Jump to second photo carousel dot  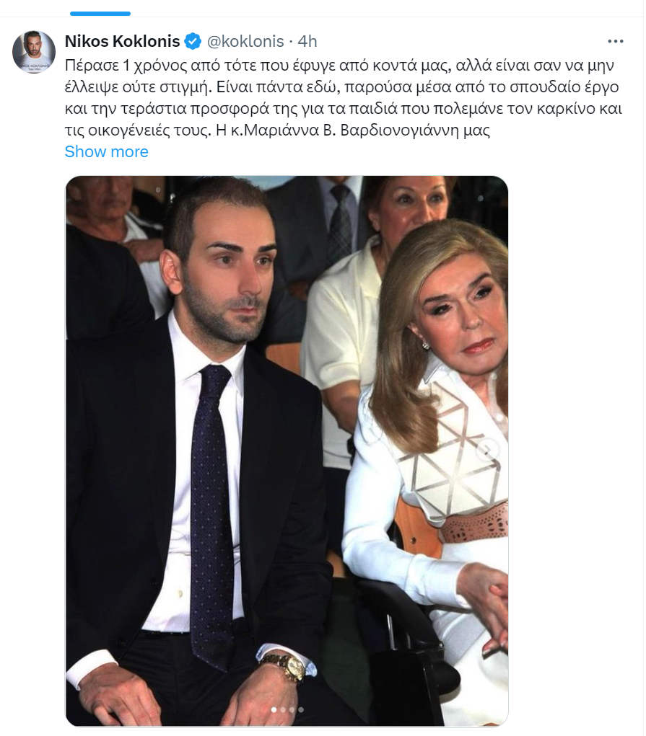(x=282, y=709)
